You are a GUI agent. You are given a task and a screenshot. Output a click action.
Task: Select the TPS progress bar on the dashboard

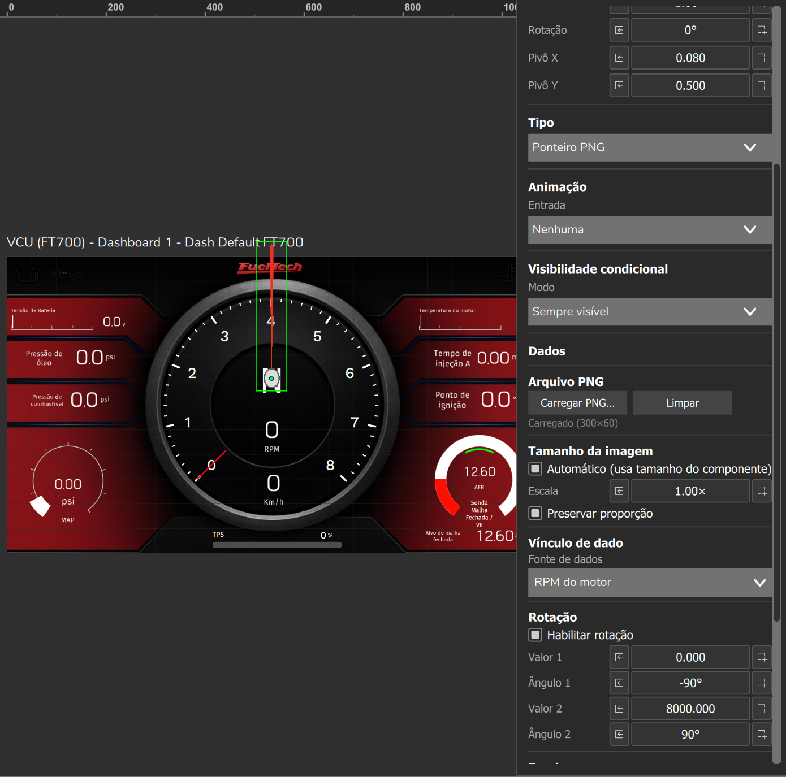(277, 545)
